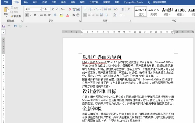Apply paragraph shading fill color

115,15
